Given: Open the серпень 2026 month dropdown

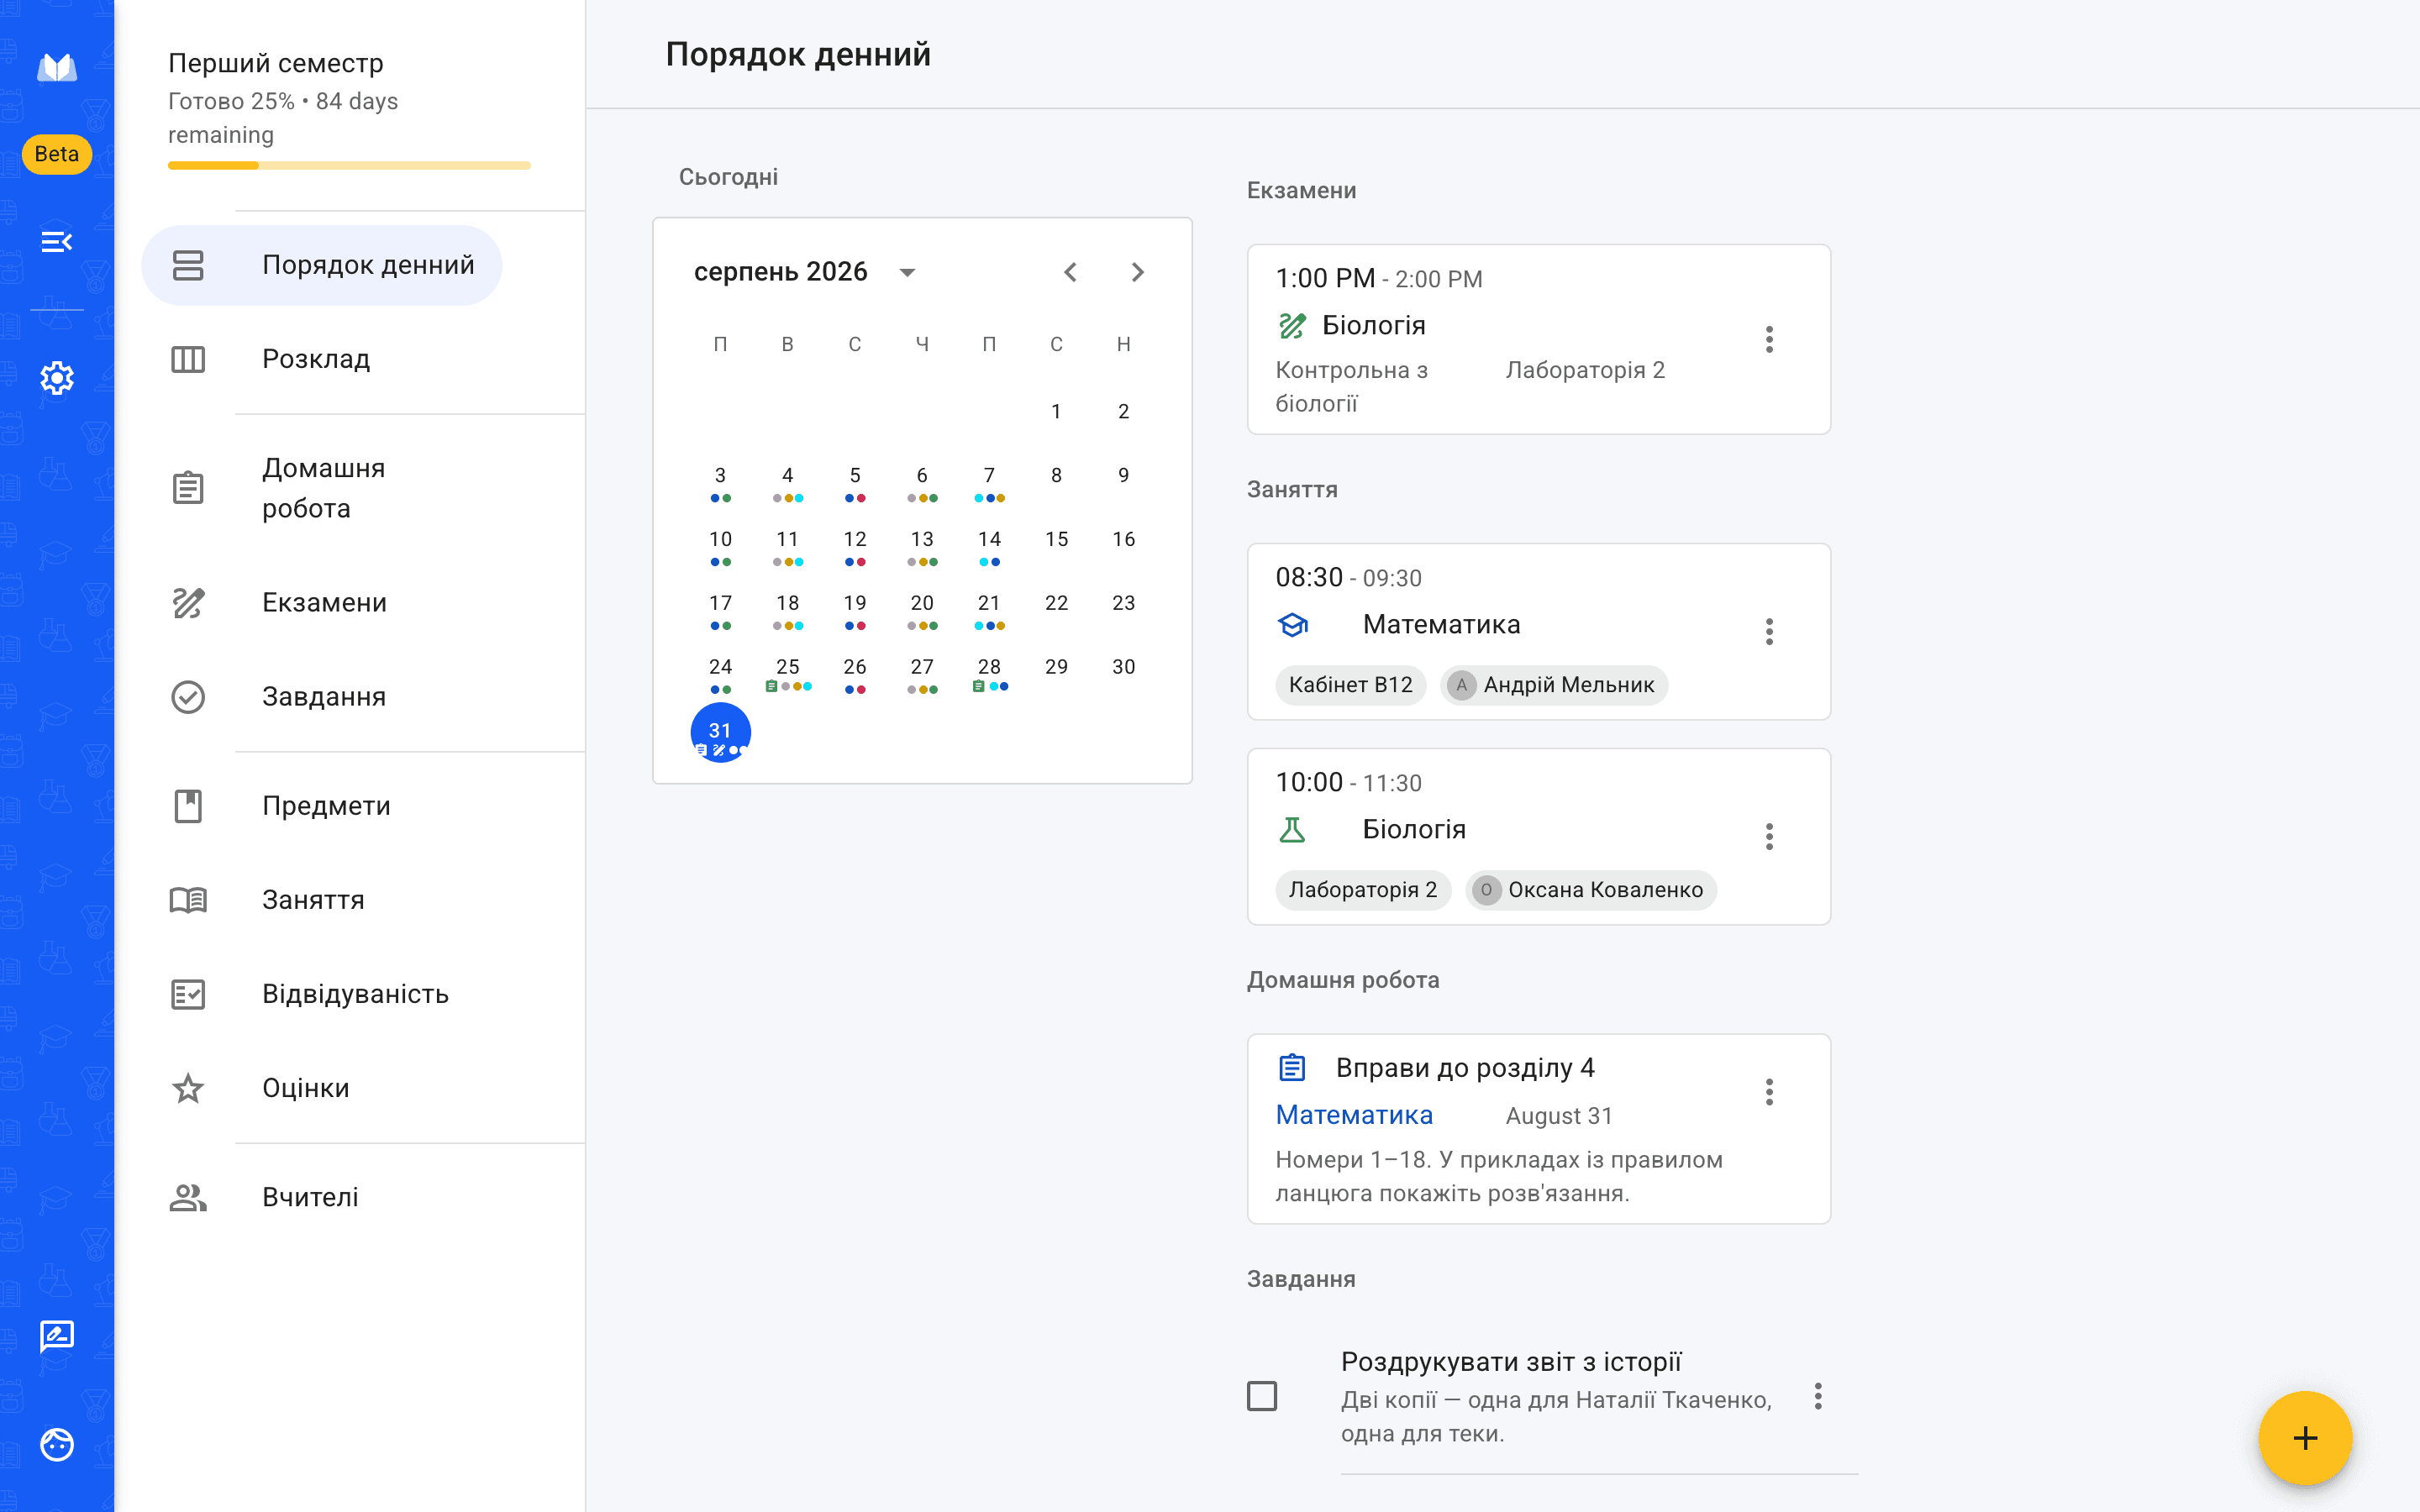Looking at the screenshot, I should click(x=806, y=272).
